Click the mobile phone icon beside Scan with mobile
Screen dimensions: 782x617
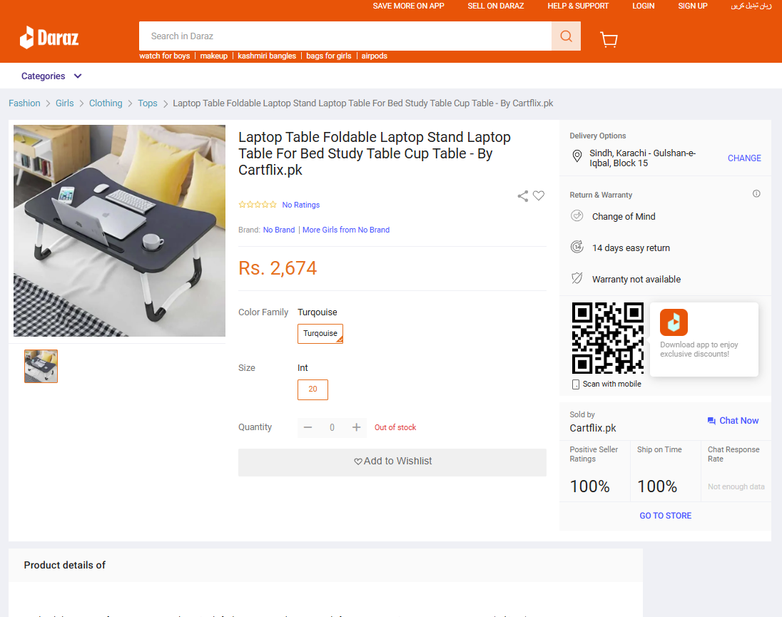click(x=576, y=384)
